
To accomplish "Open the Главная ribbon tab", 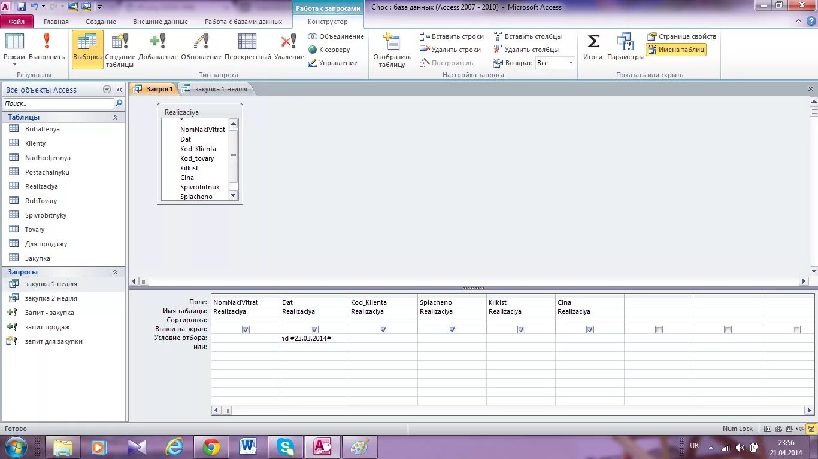I will 56,22.
